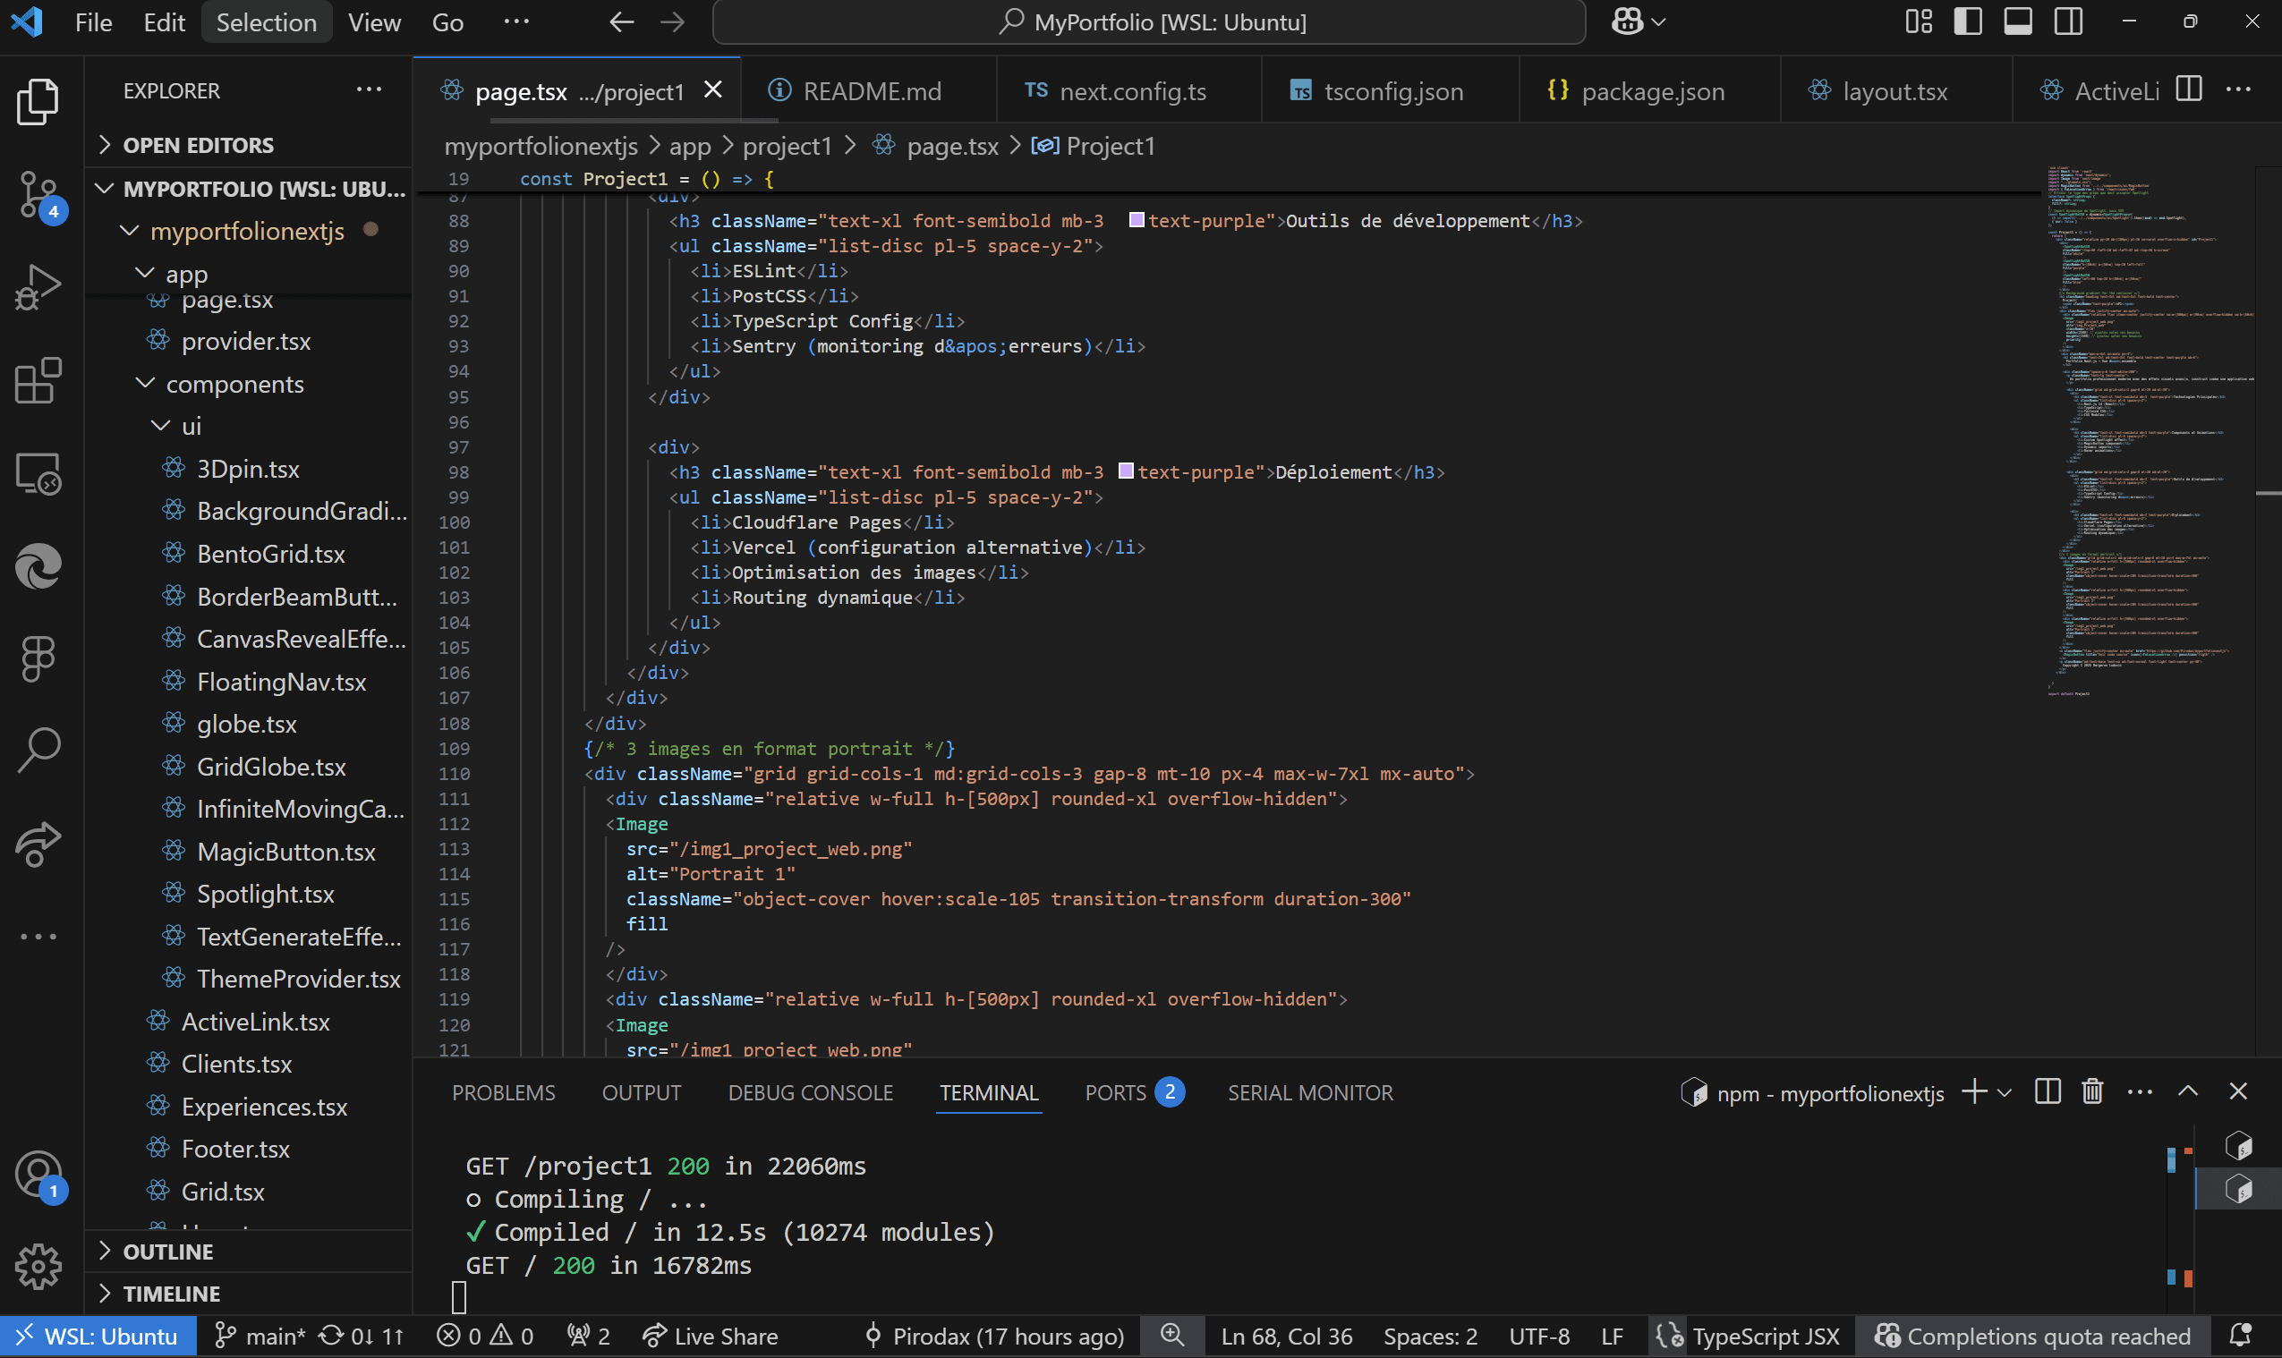
Task: Click TypeScript JSX language mode
Action: [1765, 1336]
